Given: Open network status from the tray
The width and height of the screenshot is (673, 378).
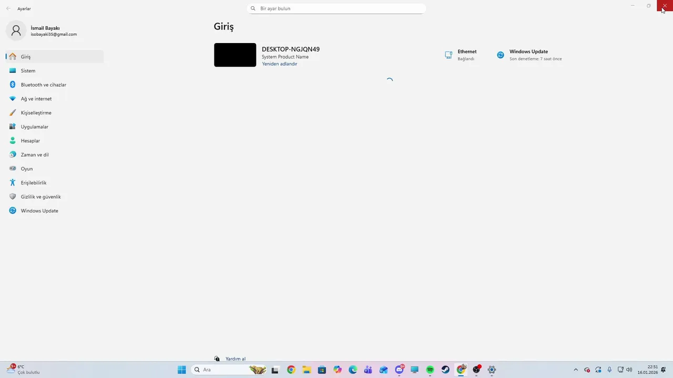Looking at the screenshot, I should [620, 370].
